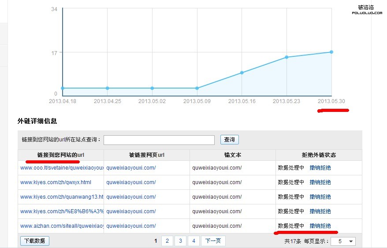This screenshot has height=248, width=387.
Task: Go to page 4 of results
Action: pyautogui.click(x=193, y=241)
